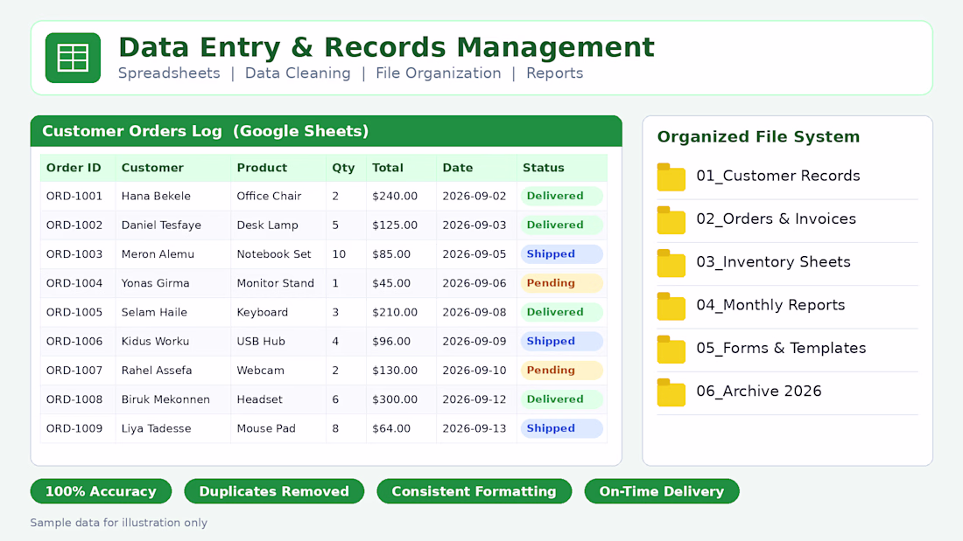This screenshot has height=541, width=963.
Task: Open the 04_Monthly Reports folder icon
Action: coord(671,306)
